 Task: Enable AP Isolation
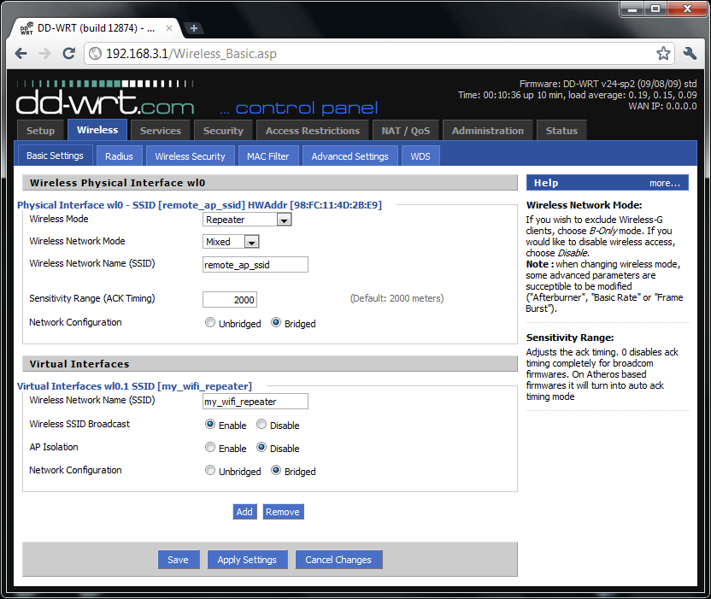tap(210, 448)
